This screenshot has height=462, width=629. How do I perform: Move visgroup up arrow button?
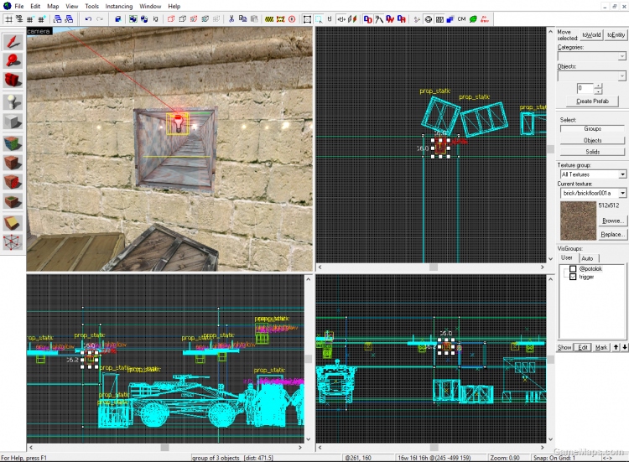click(x=616, y=347)
